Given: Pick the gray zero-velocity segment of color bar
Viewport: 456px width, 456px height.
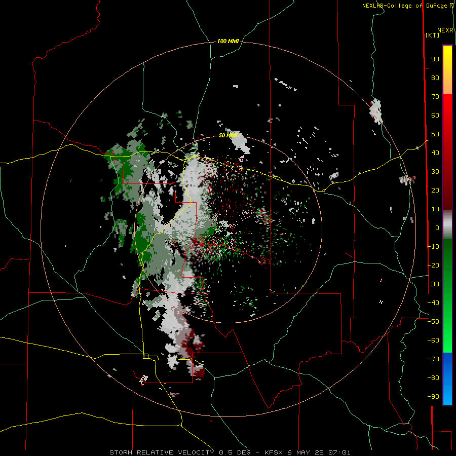Looking at the screenshot, I should point(447,224).
